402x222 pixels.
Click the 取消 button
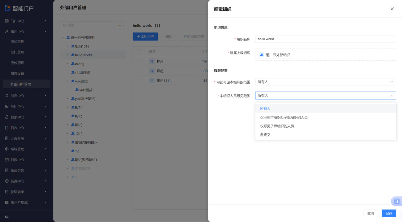tap(371, 214)
